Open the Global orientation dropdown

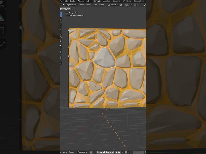(x=113, y=5)
